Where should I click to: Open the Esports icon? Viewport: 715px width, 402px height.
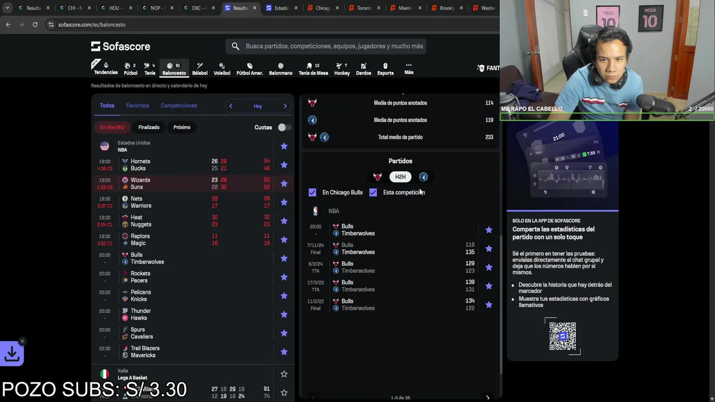(x=385, y=69)
